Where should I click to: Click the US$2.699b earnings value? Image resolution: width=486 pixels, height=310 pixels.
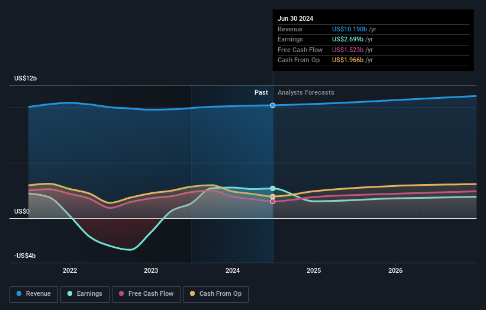pyautogui.click(x=347, y=39)
